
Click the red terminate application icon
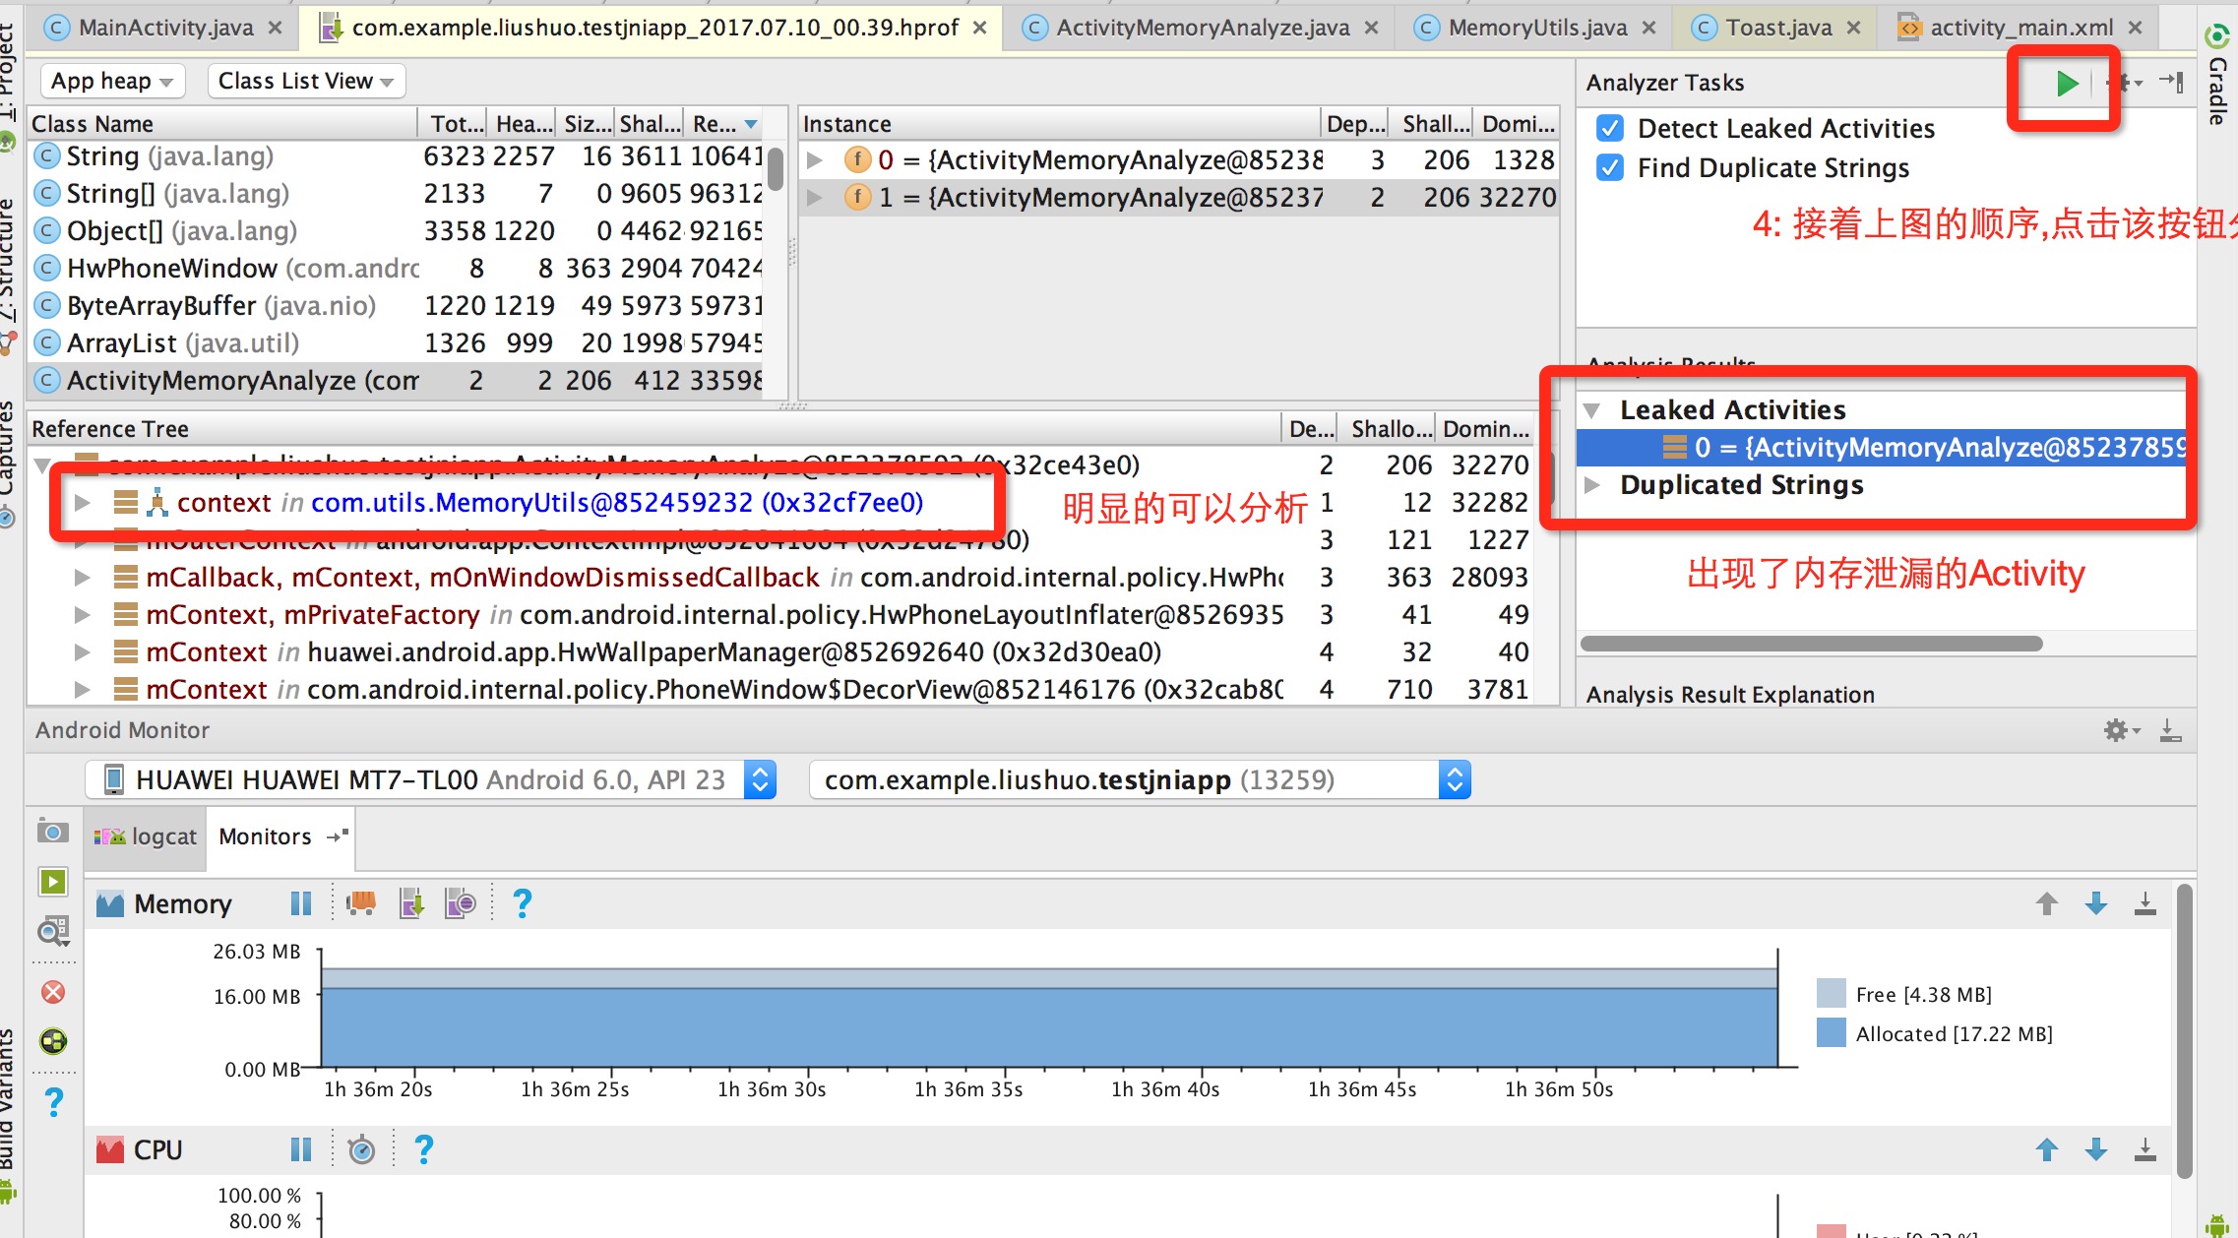[53, 991]
